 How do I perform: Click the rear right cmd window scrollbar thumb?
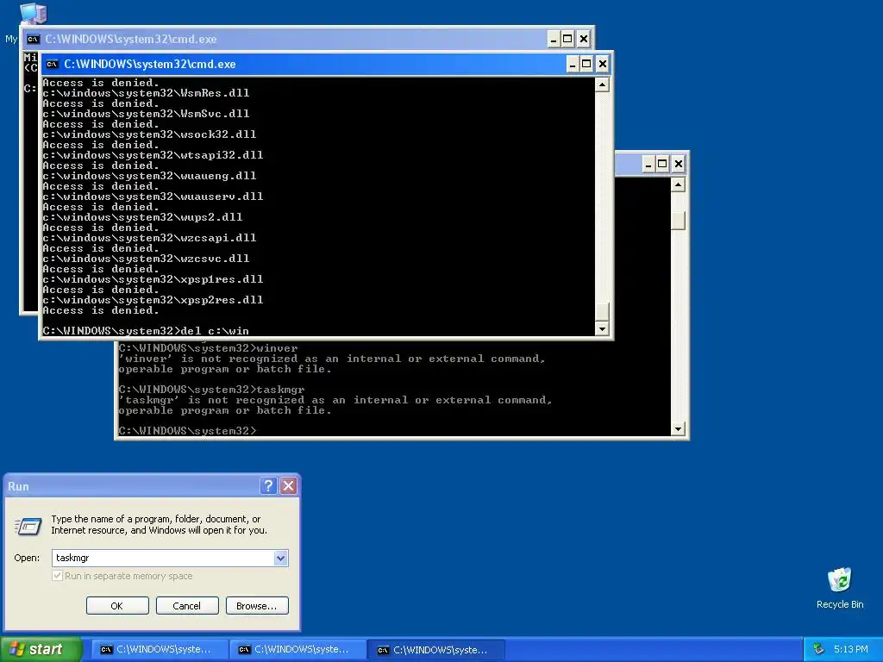678,220
